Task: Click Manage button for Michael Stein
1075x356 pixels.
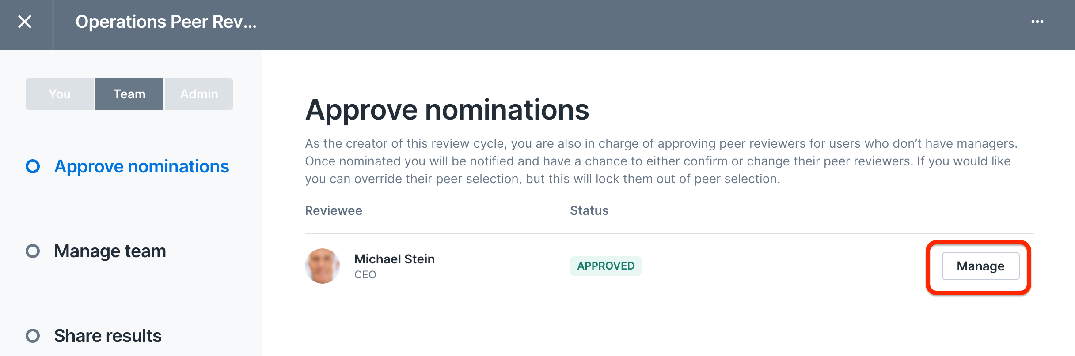Action: click(980, 266)
